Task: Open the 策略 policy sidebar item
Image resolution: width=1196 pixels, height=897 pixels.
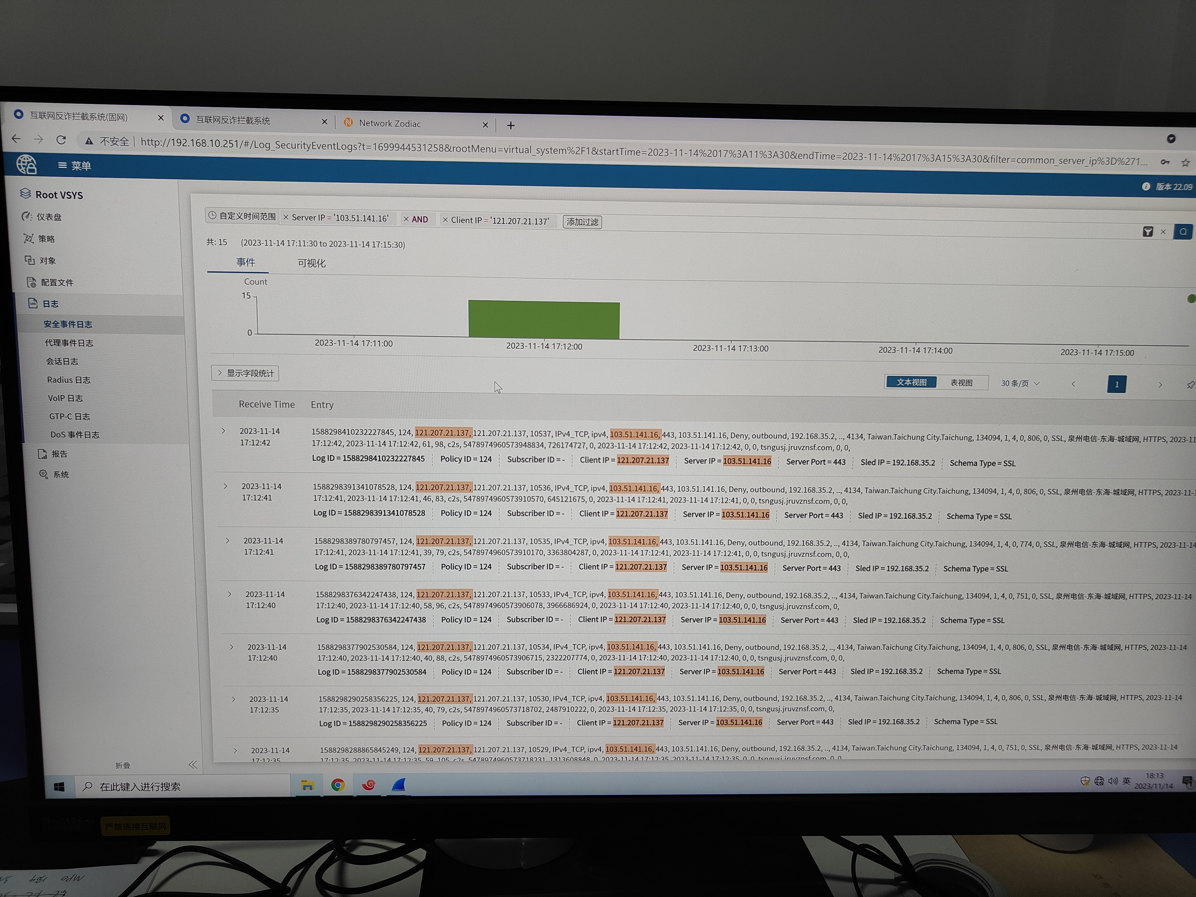Action: pos(46,239)
